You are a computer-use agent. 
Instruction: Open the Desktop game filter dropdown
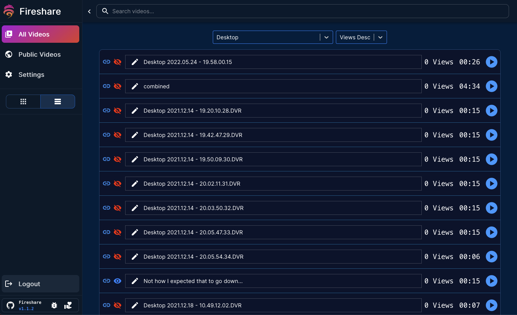(273, 37)
